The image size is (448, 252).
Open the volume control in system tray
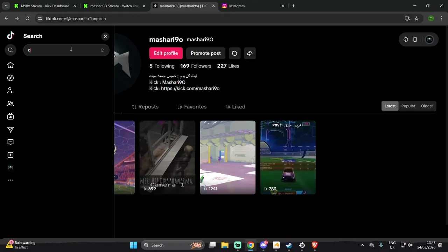pyautogui.click(x=410, y=245)
